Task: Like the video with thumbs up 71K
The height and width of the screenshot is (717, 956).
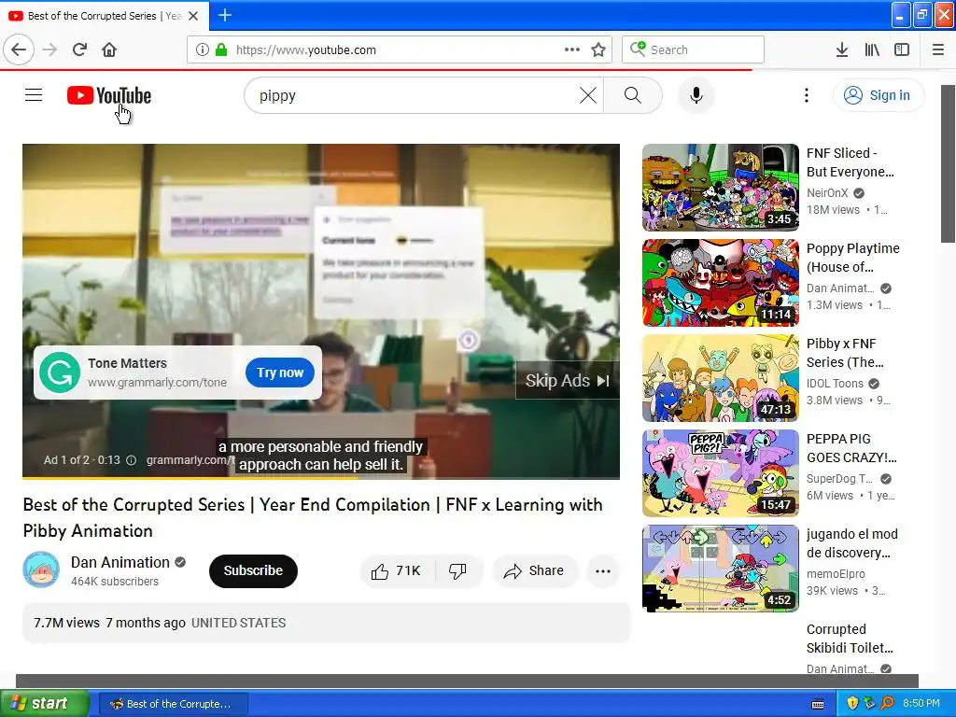Action: coord(396,571)
